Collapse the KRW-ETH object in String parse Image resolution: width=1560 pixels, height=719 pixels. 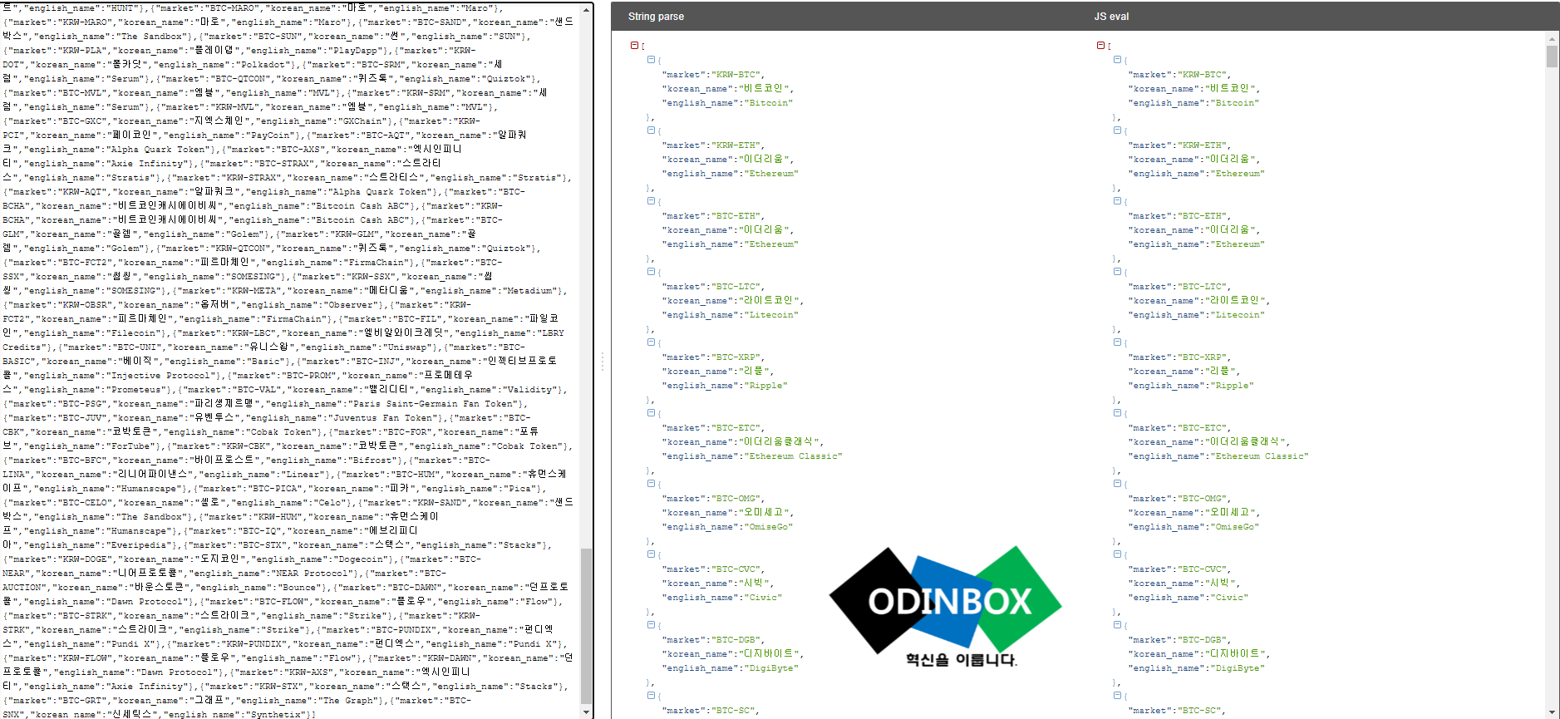coord(651,131)
